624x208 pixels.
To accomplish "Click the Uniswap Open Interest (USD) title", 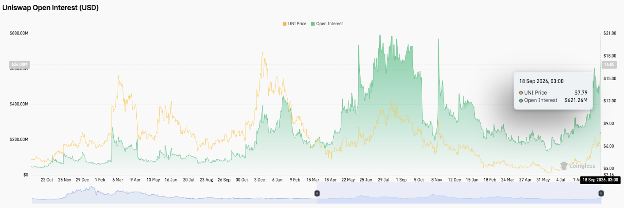I will click(x=51, y=8).
